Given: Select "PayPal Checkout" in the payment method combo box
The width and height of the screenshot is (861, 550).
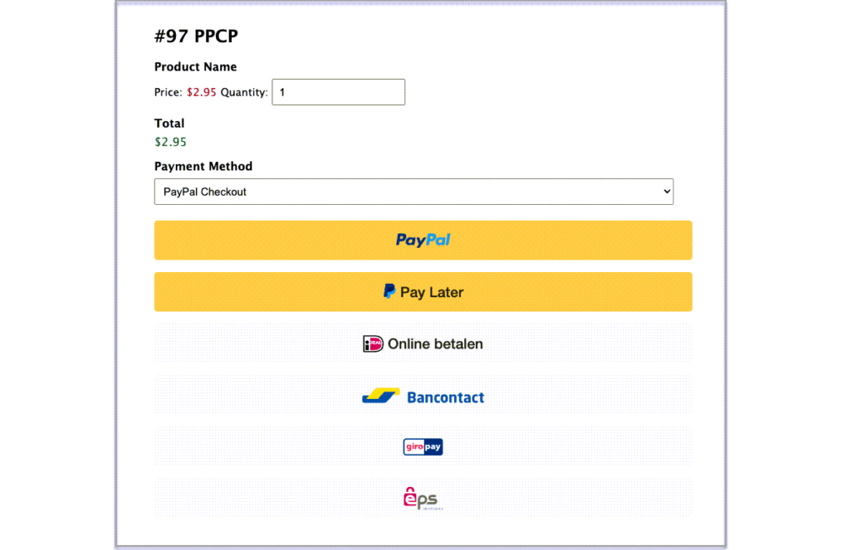Looking at the screenshot, I should coord(413,191).
